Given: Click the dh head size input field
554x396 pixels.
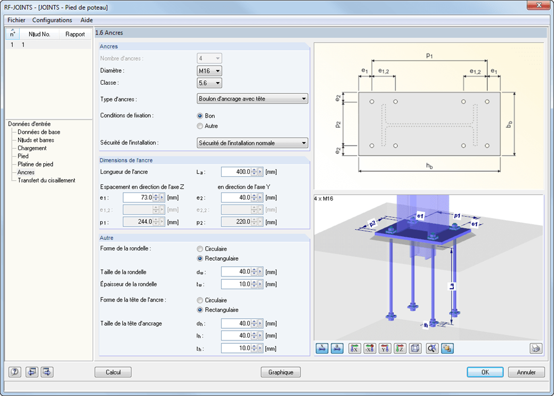Looking at the screenshot, I should 236,324.
